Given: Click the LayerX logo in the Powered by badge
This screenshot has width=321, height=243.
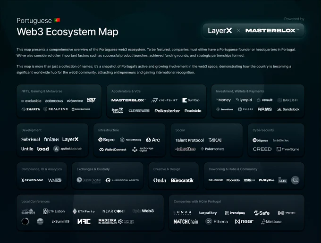Looking at the screenshot, I should click(x=220, y=31).
